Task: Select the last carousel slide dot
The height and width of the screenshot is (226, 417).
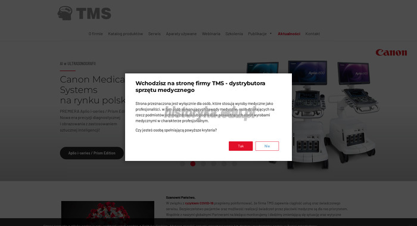Action: (x=234, y=164)
